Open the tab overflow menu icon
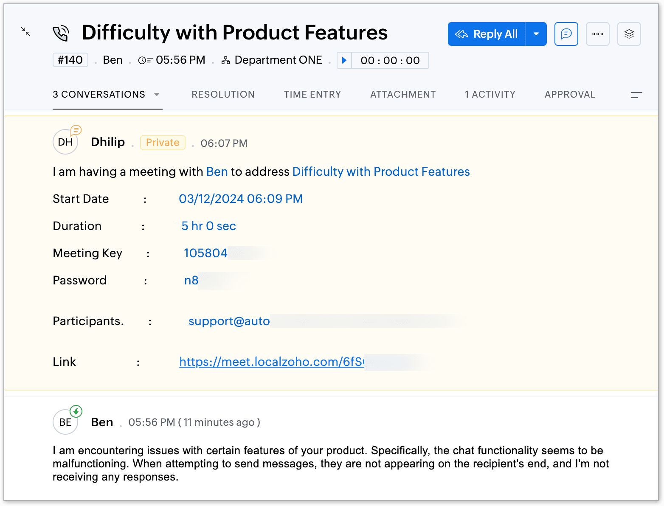This screenshot has height=506, width=664. click(636, 95)
